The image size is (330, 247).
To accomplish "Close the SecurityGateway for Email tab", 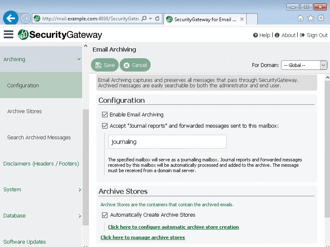I will tap(242, 19).
